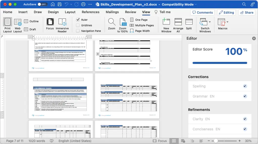Click the zoom slider handle
Image resolution: width=258 pixels, height=144 pixels.
tap(216, 141)
